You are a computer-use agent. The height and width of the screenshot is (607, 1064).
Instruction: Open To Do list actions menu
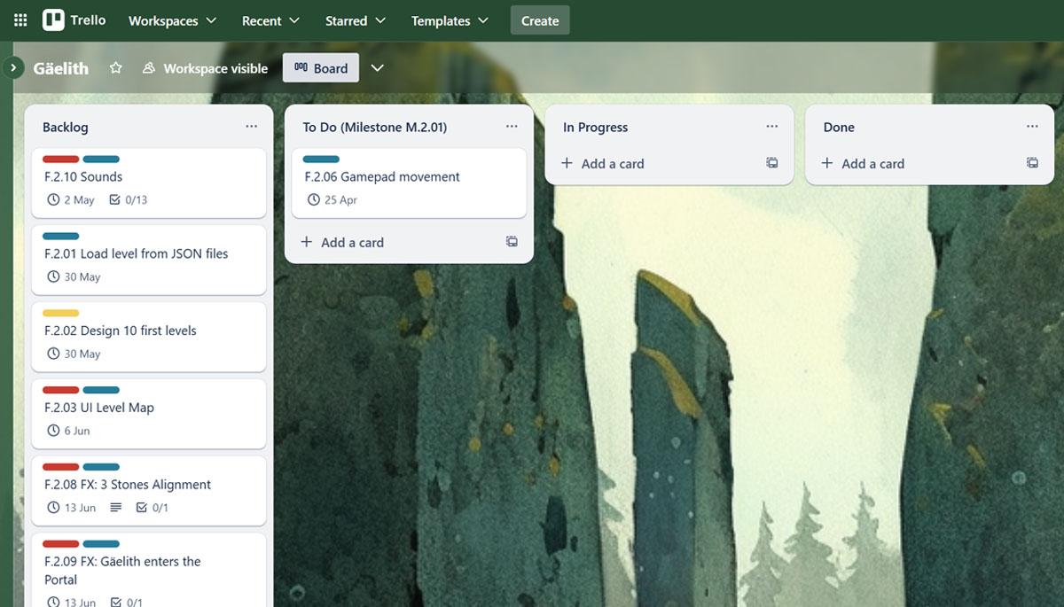pyautogui.click(x=512, y=127)
